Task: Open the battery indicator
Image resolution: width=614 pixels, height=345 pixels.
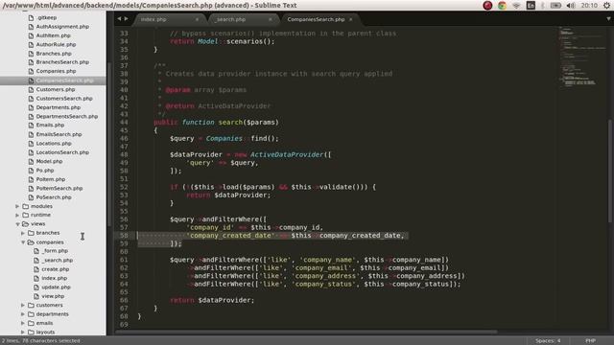Action: tap(555, 6)
